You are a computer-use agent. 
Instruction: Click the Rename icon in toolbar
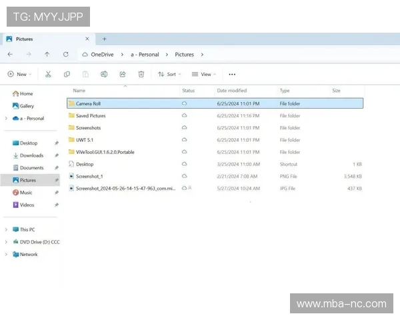[104, 74]
